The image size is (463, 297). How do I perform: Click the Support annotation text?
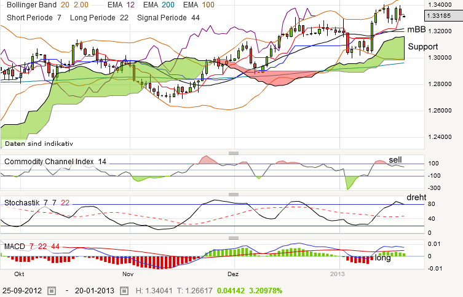tap(423, 47)
